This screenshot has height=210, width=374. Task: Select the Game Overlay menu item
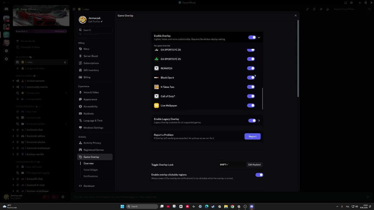coord(95,157)
